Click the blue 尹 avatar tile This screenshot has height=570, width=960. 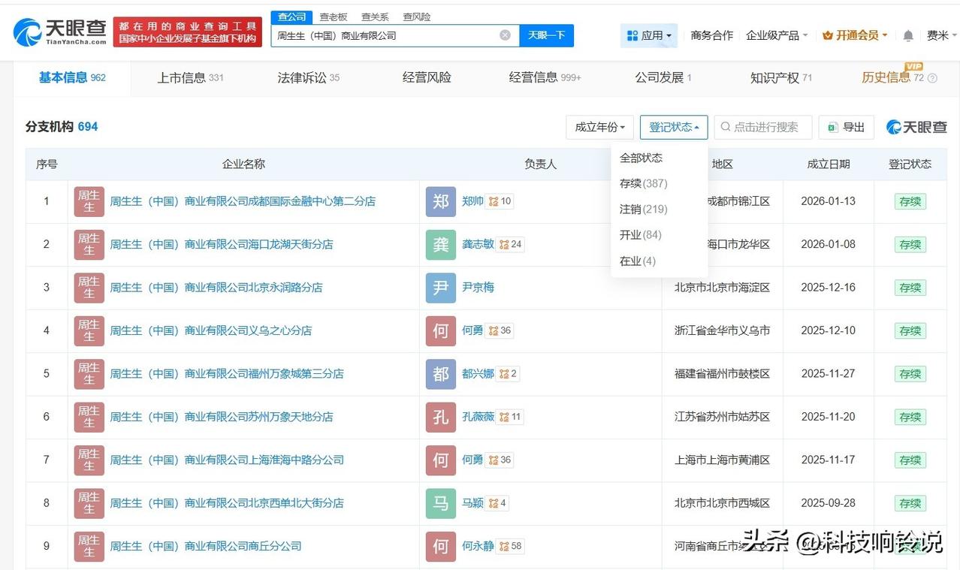click(441, 288)
